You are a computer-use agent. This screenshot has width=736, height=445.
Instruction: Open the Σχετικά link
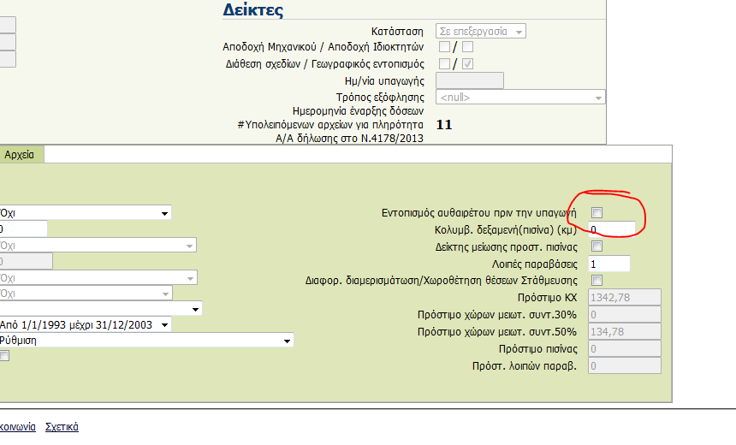pos(62,427)
